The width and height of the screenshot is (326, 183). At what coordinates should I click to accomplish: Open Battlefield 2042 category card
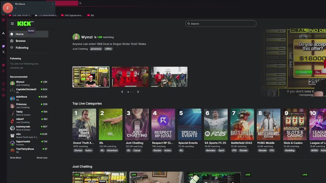click(242, 125)
